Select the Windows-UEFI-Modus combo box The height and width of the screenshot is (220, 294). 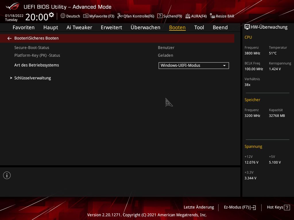[194, 66]
